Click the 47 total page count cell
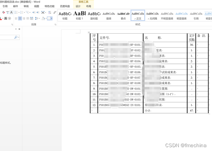The height and width of the screenshot is (151, 212). point(191,110)
